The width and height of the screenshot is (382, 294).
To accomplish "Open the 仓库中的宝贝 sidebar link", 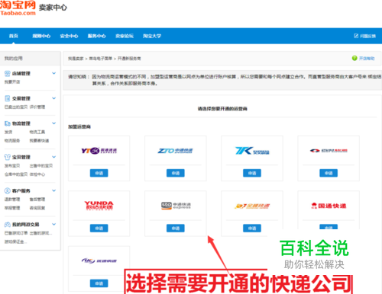I will 16,174.
